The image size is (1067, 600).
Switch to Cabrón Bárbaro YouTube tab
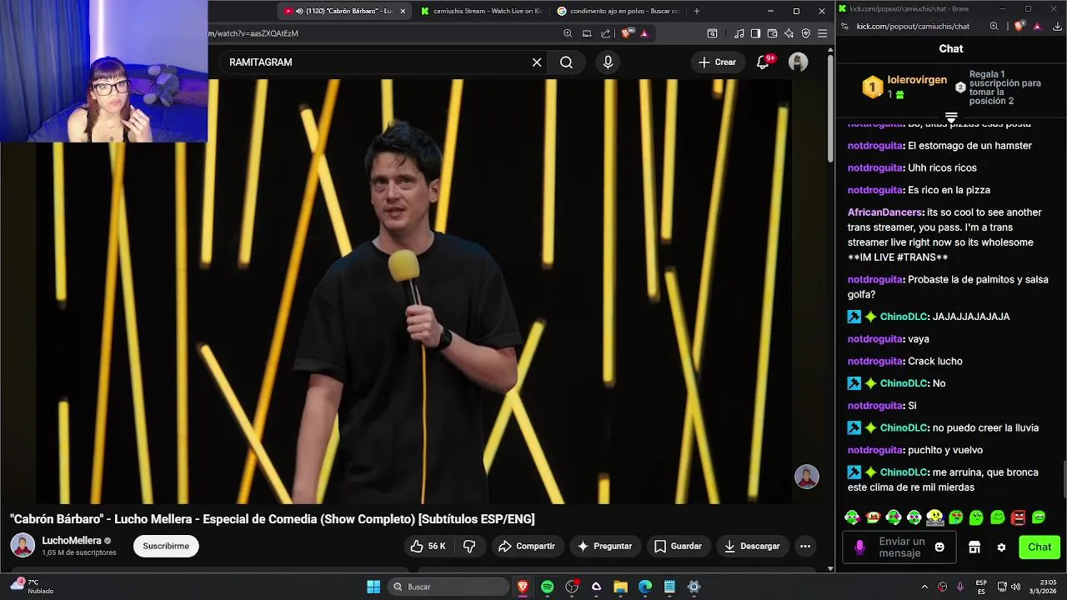click(x=343, y=11)
